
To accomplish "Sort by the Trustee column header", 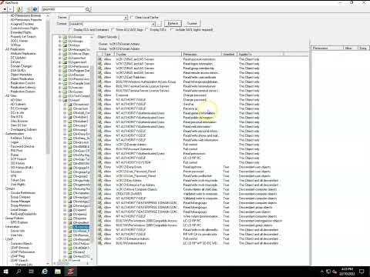I will (148, 55).
